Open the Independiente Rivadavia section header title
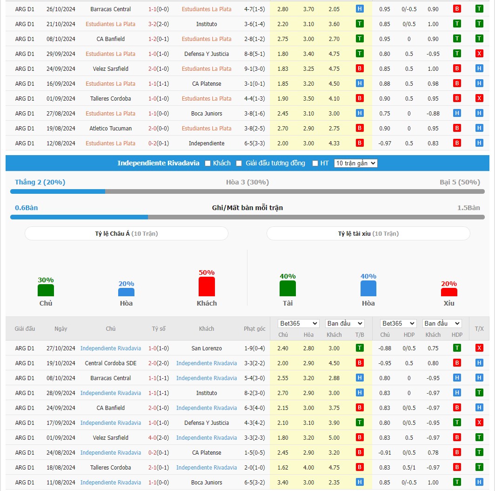Image resolution: width=495 pixels, height=491 pixels. [159, 163]
